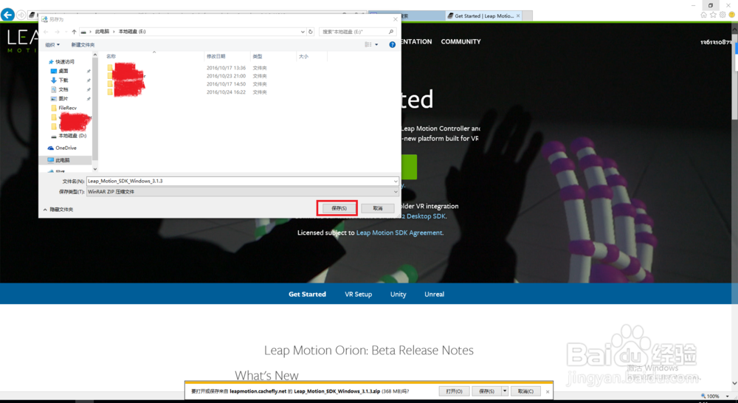
Task: Open the Leap Motion SDK Agreement link
Action: click(399, 232)
